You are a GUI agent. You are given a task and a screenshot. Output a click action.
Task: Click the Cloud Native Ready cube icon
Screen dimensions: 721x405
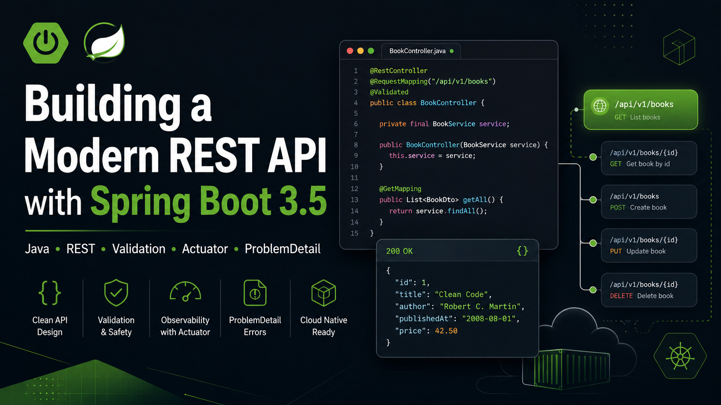(323, 293)
